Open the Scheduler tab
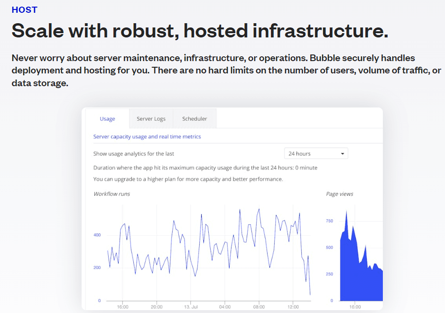The width and height of the screenshot is (445, 313). tap(195, 119)
